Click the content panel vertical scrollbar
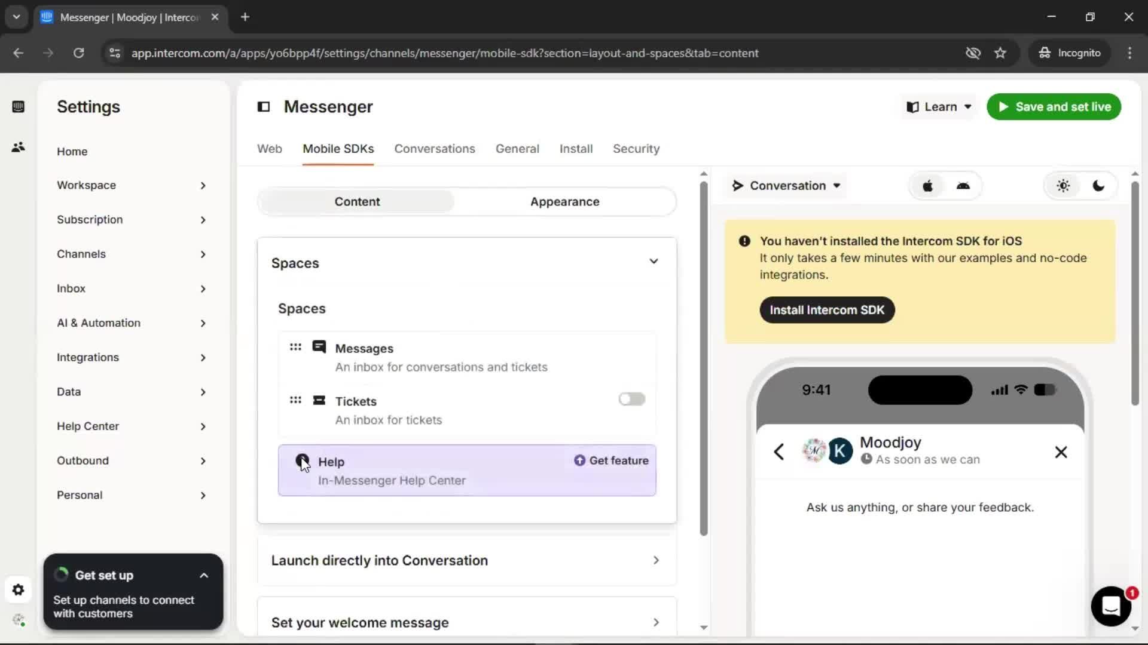The height and width of the screenshot is (645, 1148). tap(704, 358)
